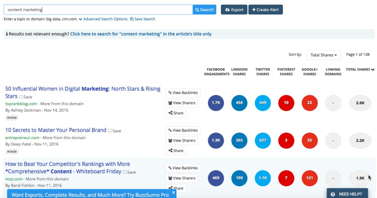Viewport: 377px width, 198px height.
Task: View Backlinks for the toprankblog.com article
Action: (183, 93)
